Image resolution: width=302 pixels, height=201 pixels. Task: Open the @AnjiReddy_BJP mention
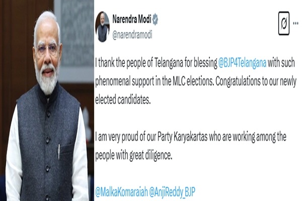172,192
